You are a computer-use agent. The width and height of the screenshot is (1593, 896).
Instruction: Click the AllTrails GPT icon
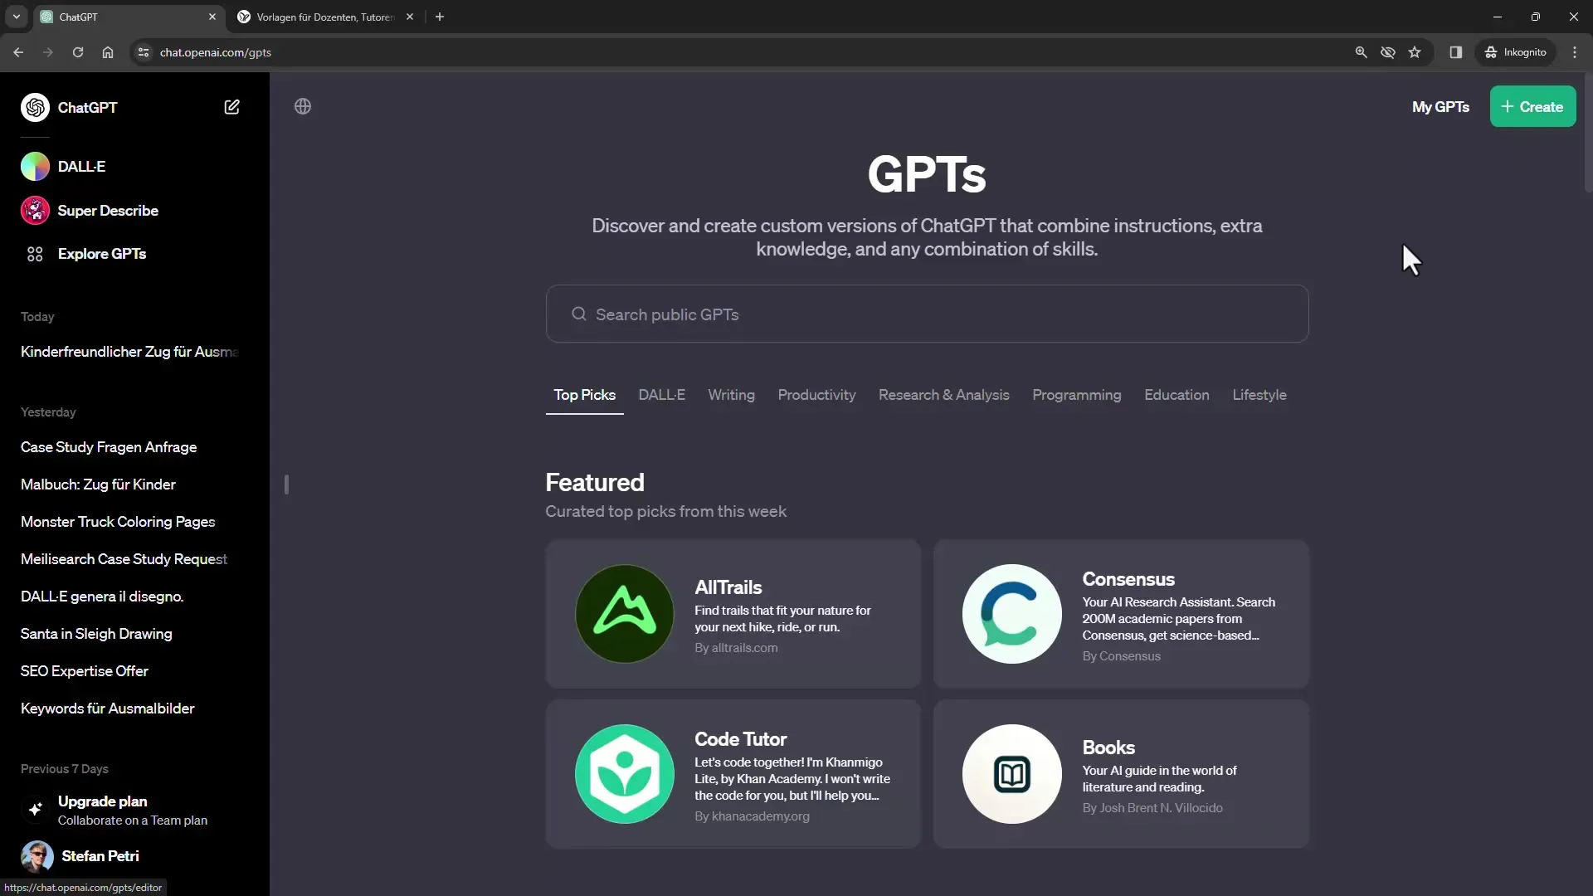click(624, 612)
